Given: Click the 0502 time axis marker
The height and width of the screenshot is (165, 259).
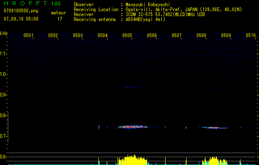Looking at the screenshot, I should (x=53, y=35).
